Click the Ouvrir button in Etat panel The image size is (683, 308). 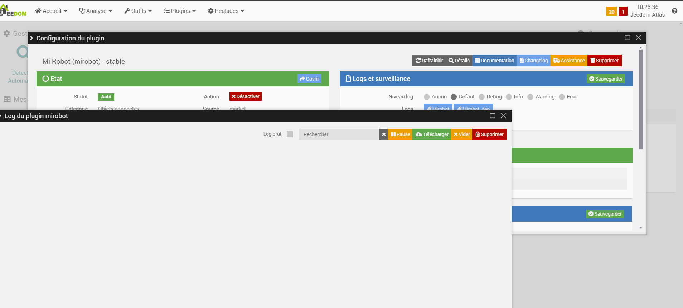(309, 79)
